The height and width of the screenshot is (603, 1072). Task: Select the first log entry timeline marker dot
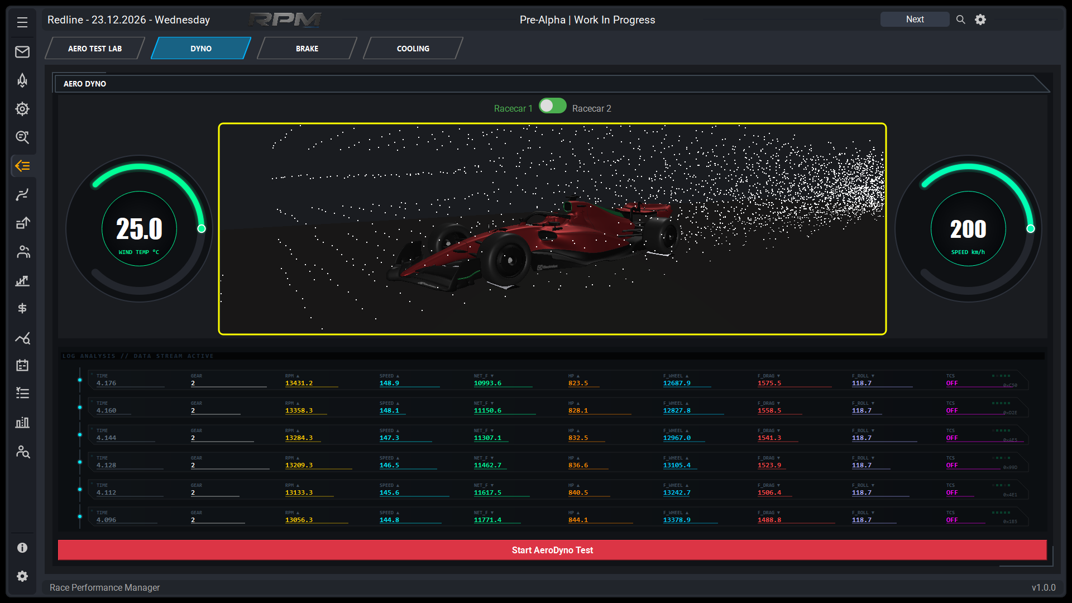pyautogui.click(x=80, y=380)
